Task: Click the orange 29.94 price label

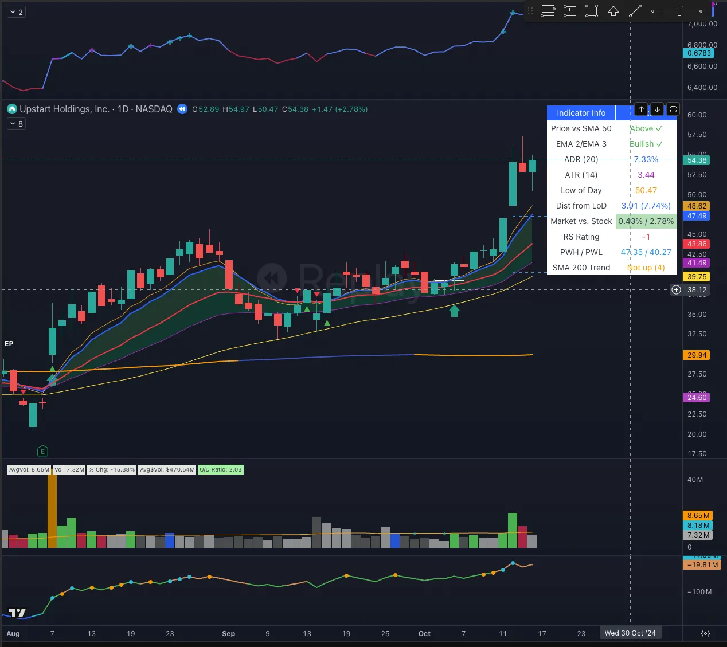Action: click(697, 355)
